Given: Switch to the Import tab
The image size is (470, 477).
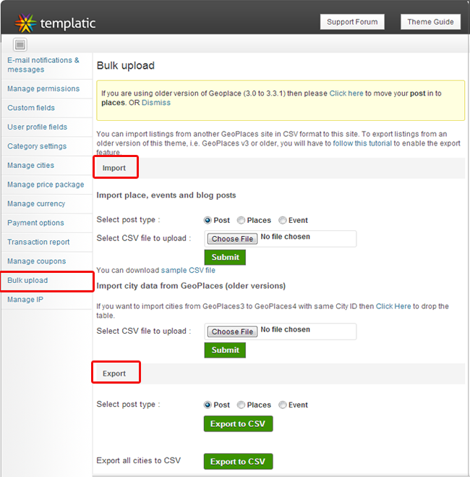Looking at the screenshot, I should [114, 168].
